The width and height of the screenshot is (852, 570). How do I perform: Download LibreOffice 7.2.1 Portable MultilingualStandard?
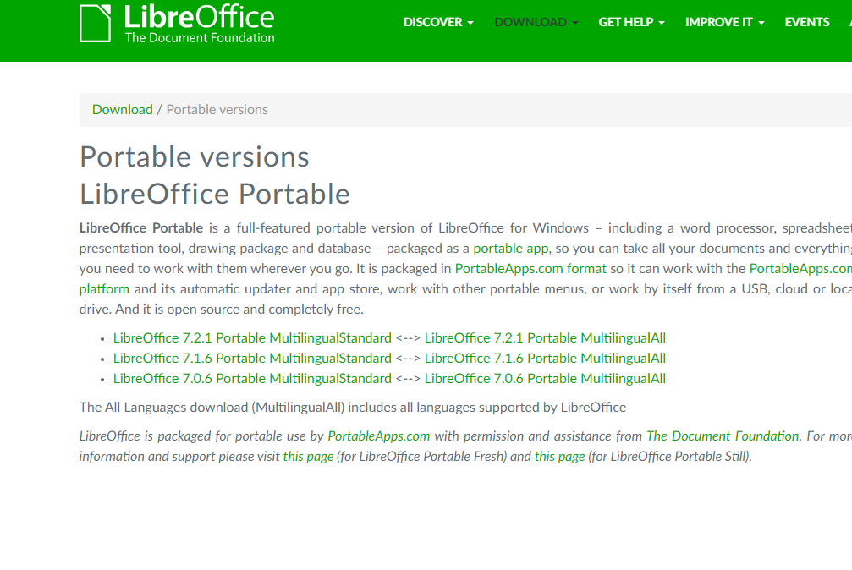[252, 338]
